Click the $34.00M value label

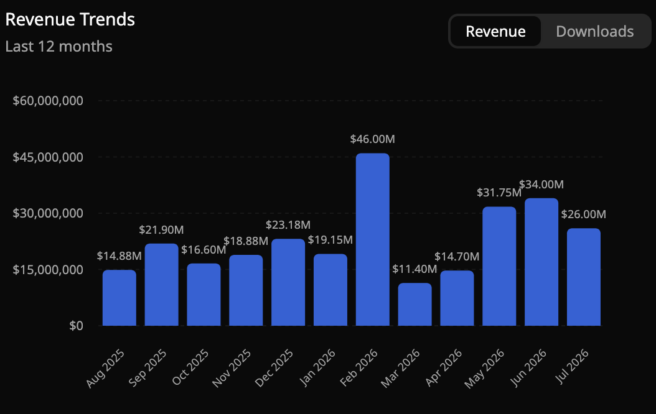tap(541, 184)
